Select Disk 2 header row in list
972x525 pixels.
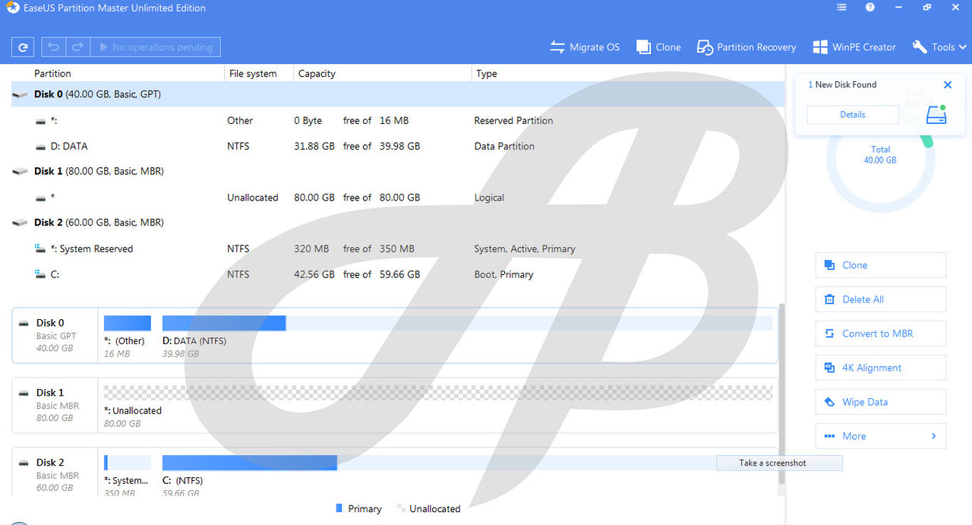pyautogui.click(x=398, y=223)
